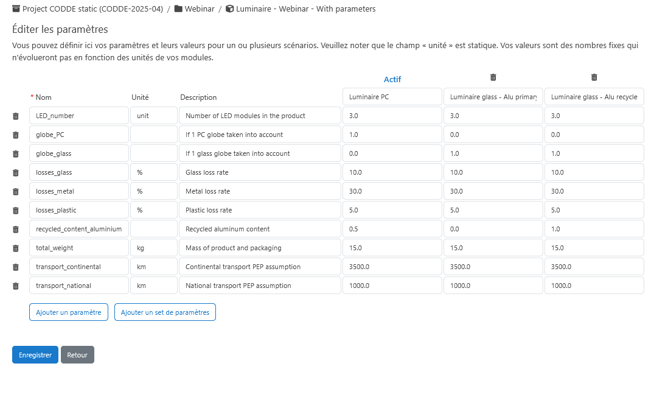Click the Luminaire cube icon in breadcrumb
Viewport: 657px width, 411px height.
[229, 9]
